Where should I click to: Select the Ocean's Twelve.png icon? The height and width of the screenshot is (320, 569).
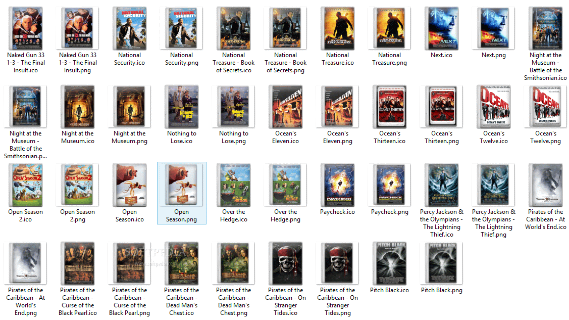545,107
